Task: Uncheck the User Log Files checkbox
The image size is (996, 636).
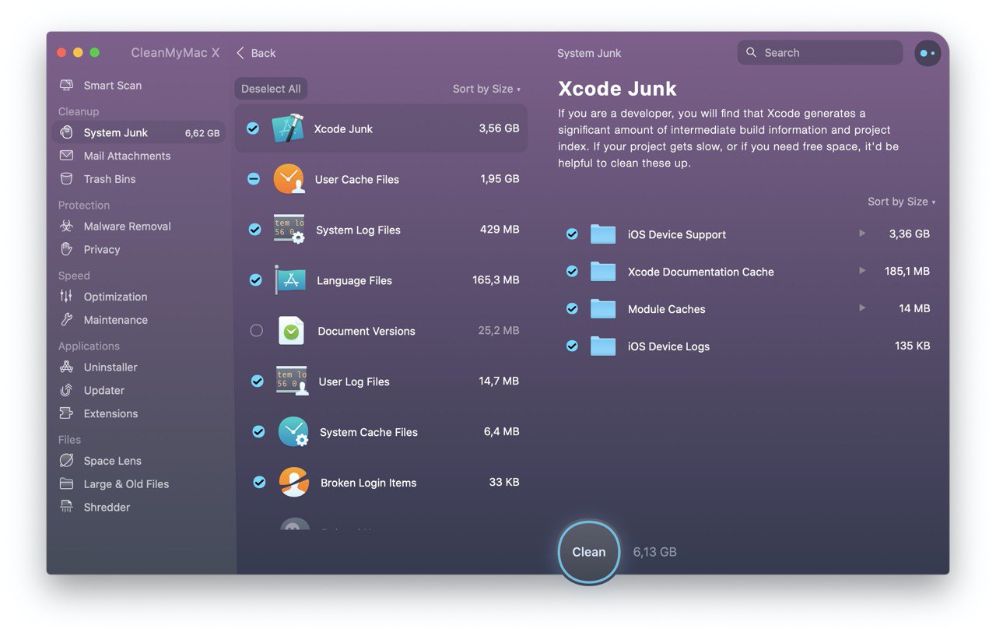Action: [257, 381]
